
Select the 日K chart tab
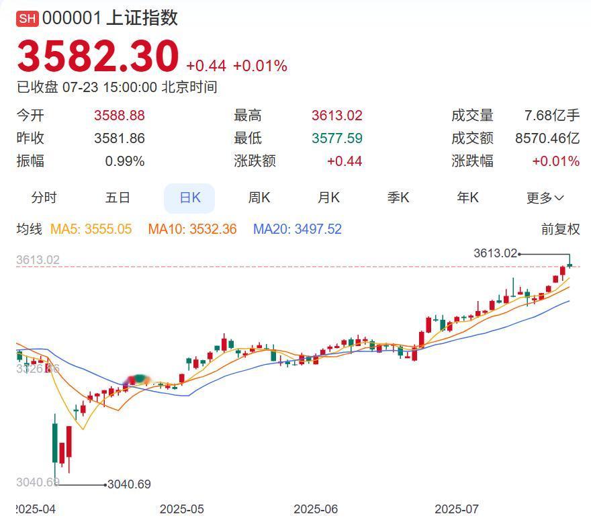pos(189,198)
